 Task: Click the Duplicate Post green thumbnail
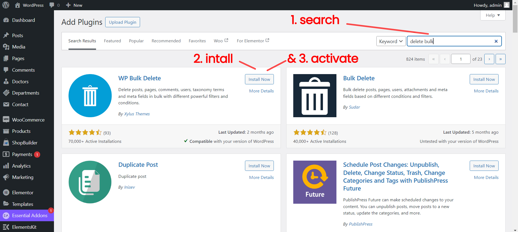pyautogui.click(x=90, y=182)
